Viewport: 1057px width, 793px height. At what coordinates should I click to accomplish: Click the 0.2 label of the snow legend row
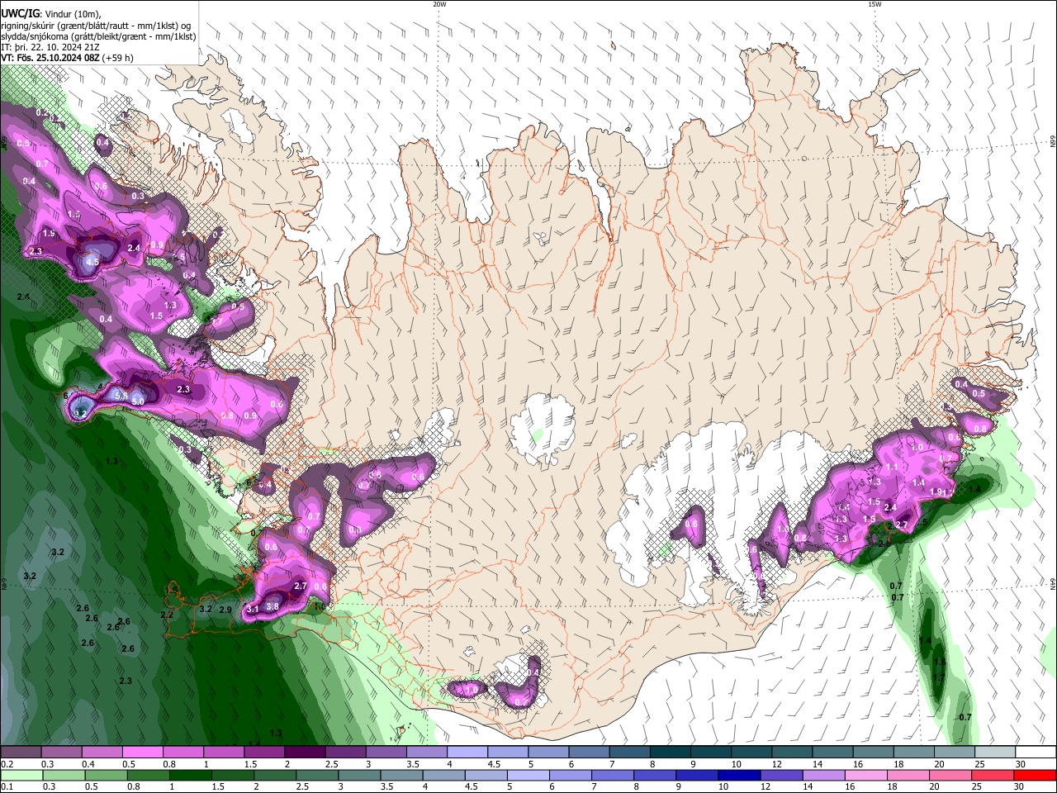7,764
